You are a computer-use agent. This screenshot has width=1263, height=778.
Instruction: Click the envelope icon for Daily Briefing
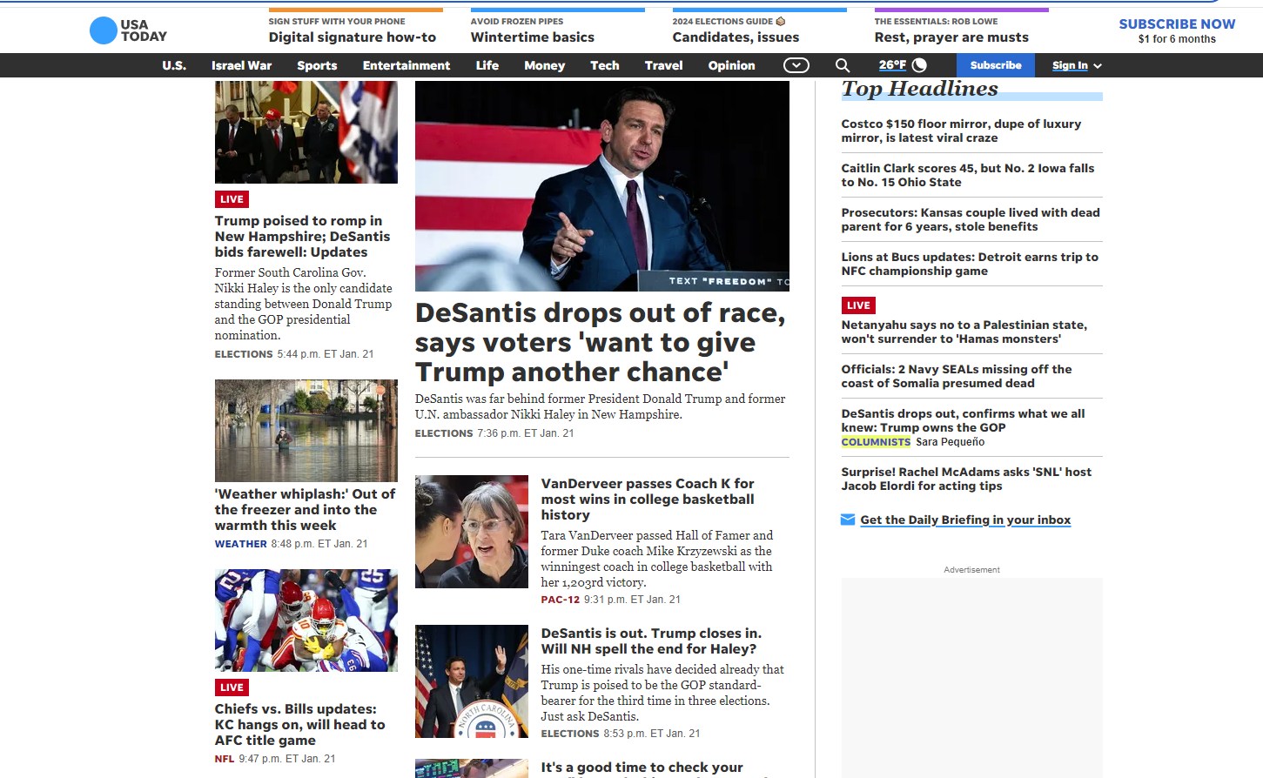pyautogui.click(x=848, y=520)
